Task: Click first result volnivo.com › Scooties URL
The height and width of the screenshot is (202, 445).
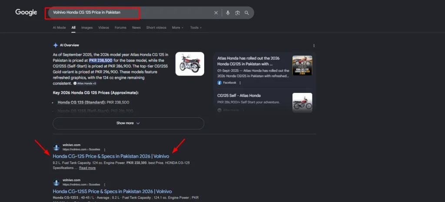Action: pos(81,149)
